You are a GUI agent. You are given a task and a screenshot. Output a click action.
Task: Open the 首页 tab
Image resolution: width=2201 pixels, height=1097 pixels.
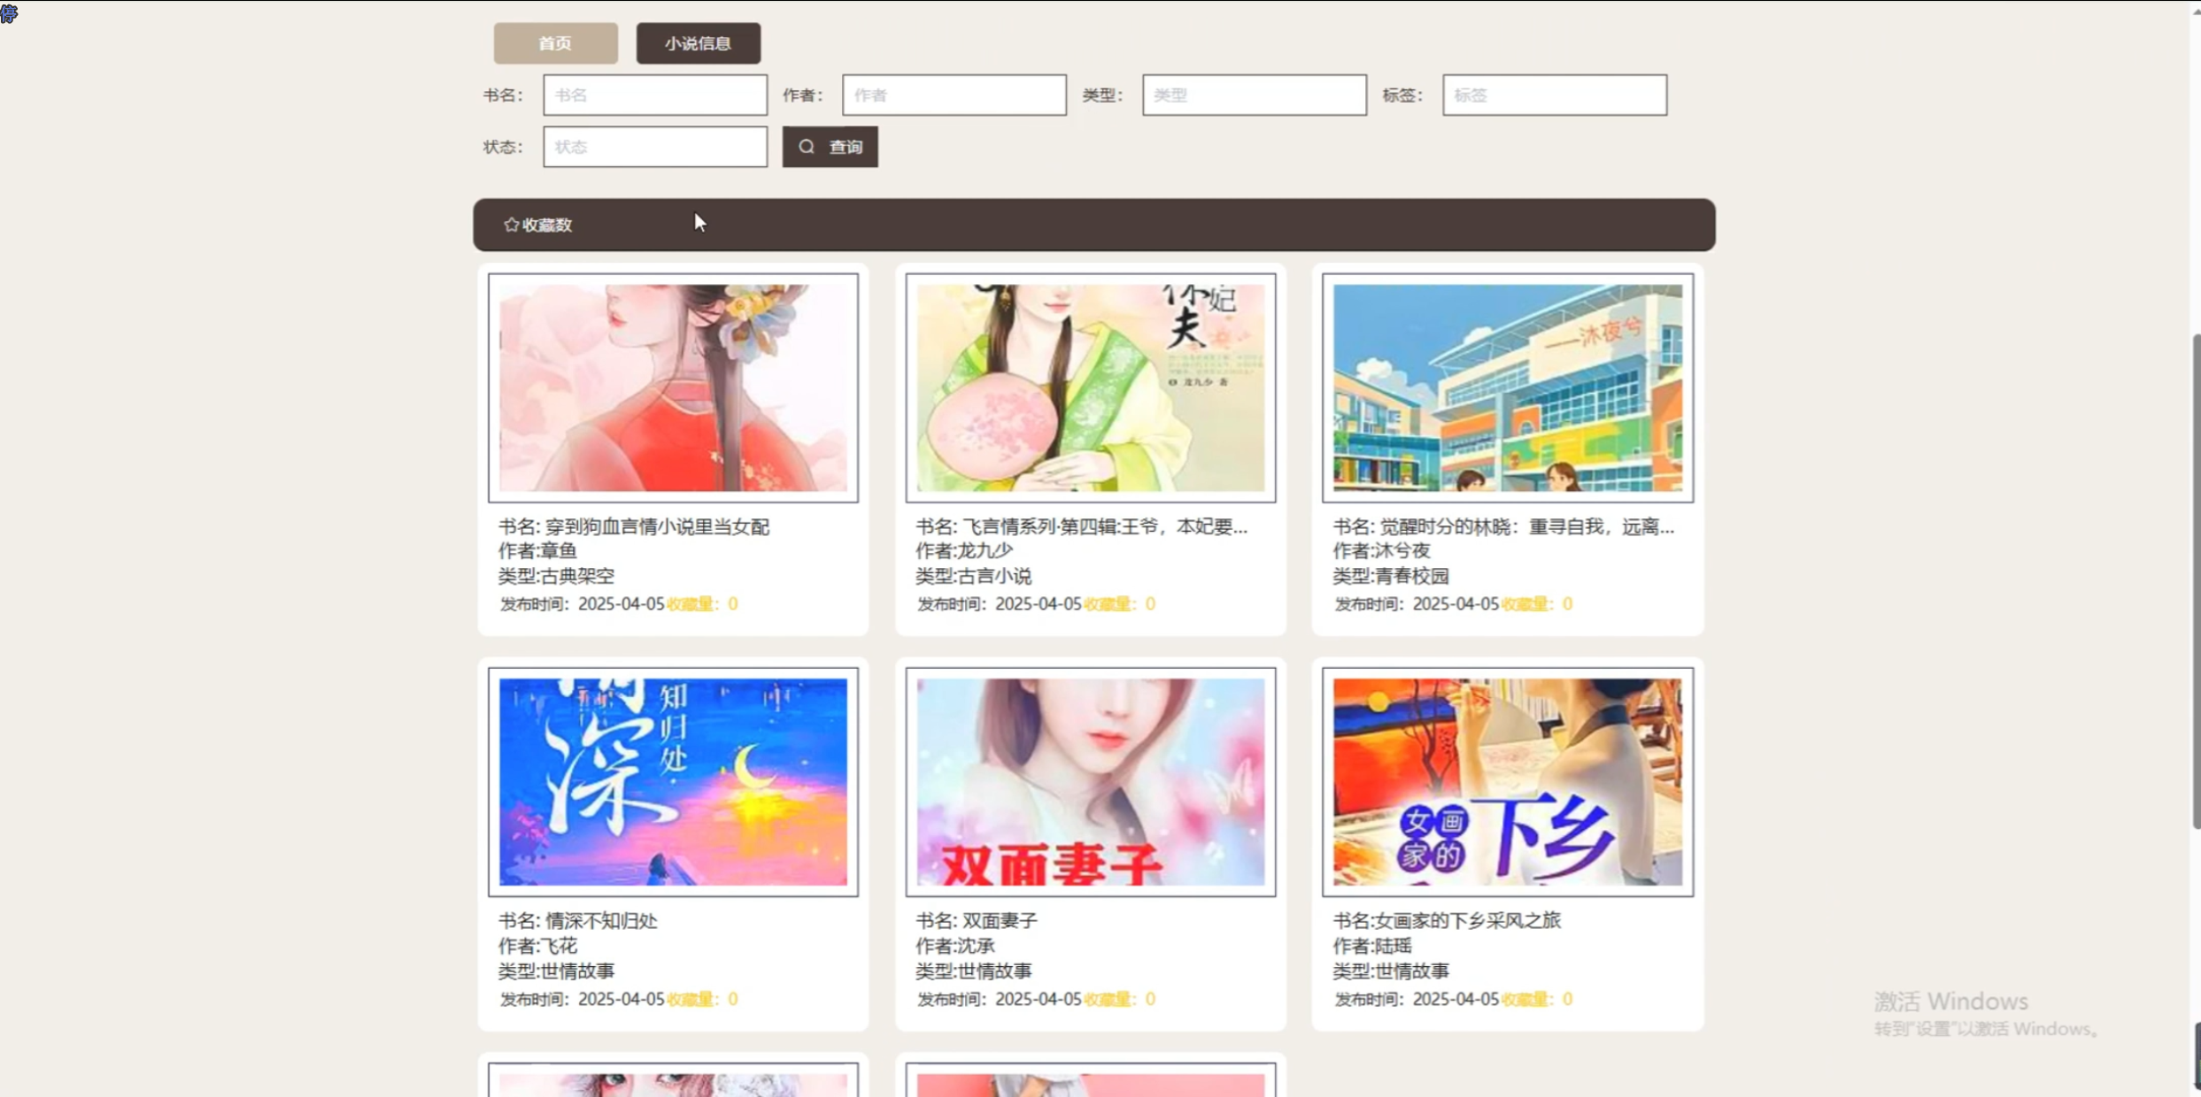[555, 43]
